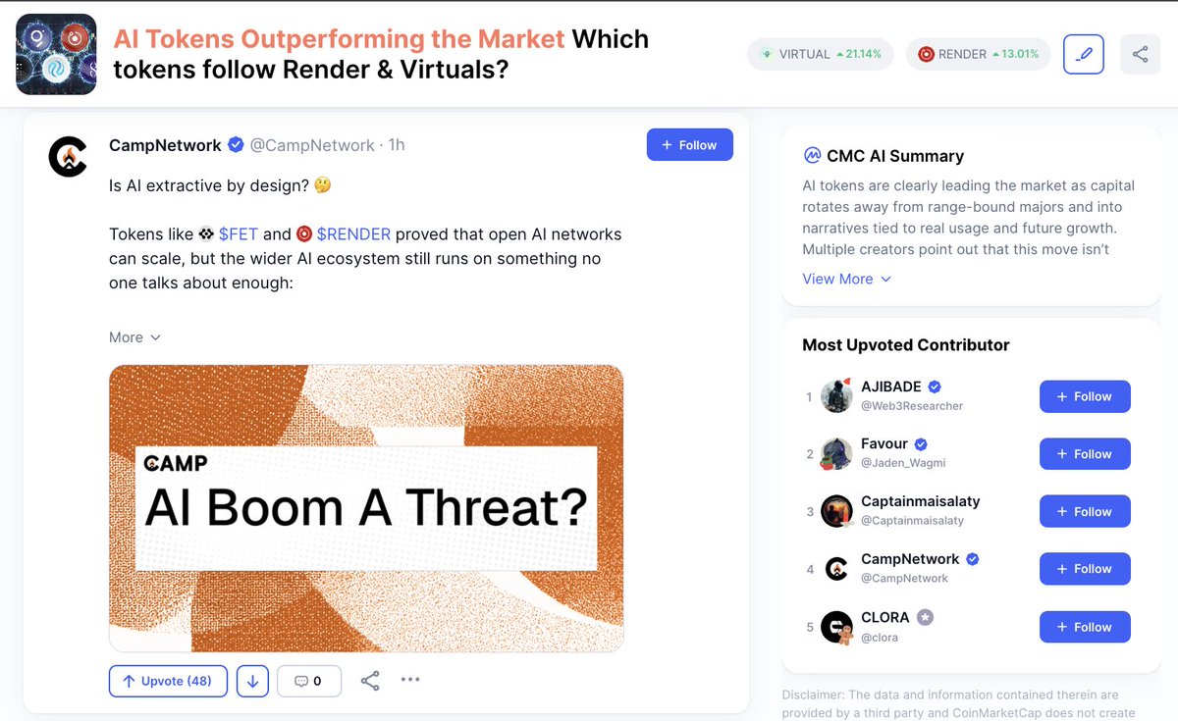Click the CLORA contributor avatar
Screen dimensions: 1178x721
coord(836,627)
